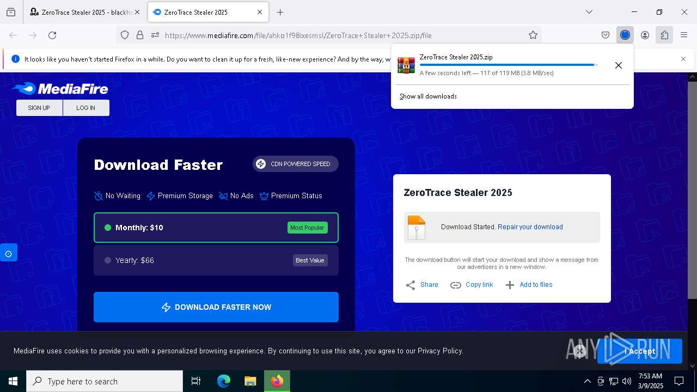Image resolution: width=697 pixels, height=392 pixels.
Task: Click the ZIP file icon in download card
Action: pyautogui.click(x=417, y=228)
